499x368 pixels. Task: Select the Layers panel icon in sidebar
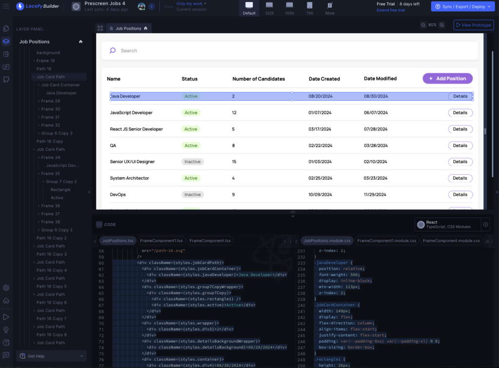coord(6,41)
